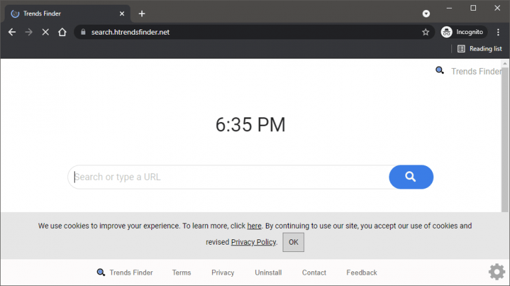The image size is (510, 286).
Task: Open the settings gear icon
Action: pyautogui.click(x=496, y=271)
